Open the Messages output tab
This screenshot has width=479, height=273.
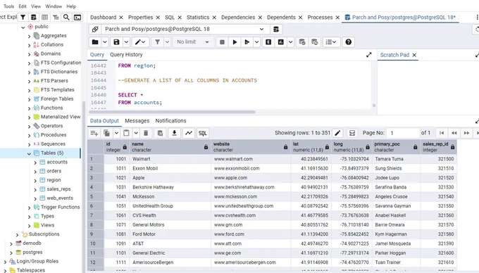tap(137, 121)
